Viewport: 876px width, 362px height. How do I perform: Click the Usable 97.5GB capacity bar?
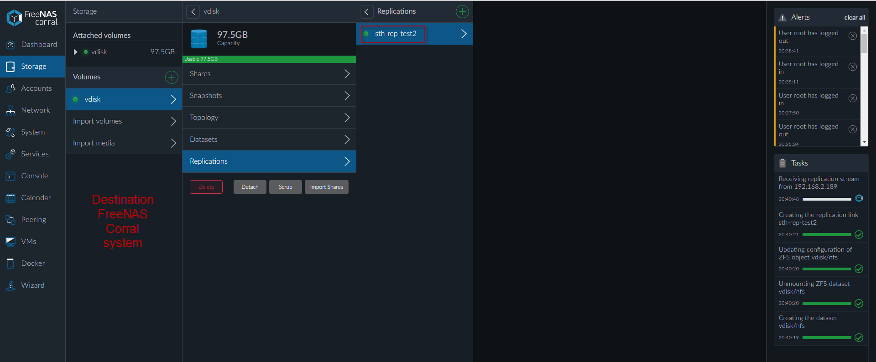point(269,59)
